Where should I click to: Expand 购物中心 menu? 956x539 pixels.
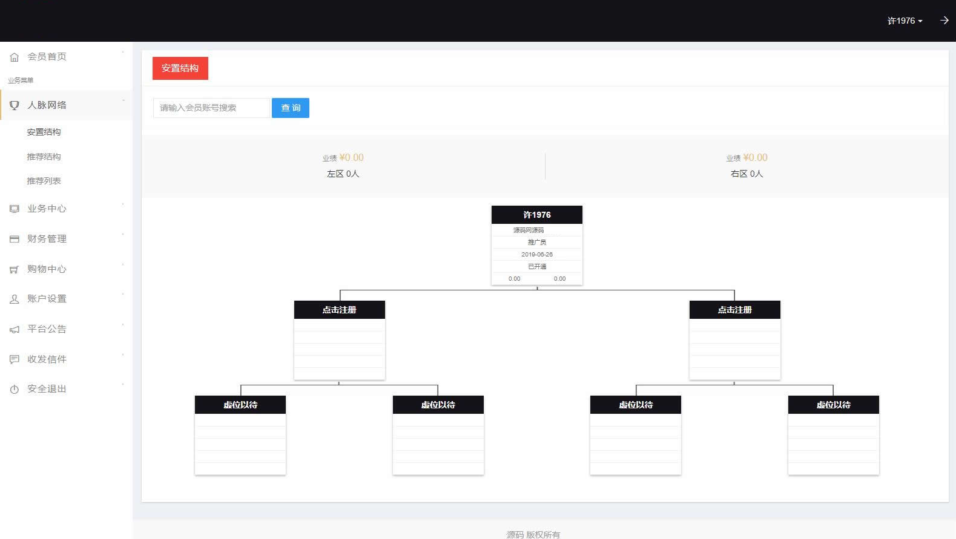coord(66,269)
